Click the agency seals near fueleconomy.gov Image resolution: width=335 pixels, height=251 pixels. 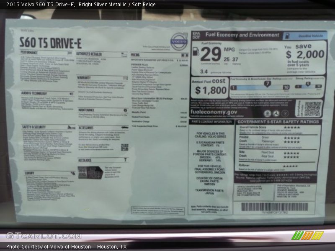(276, 113)
